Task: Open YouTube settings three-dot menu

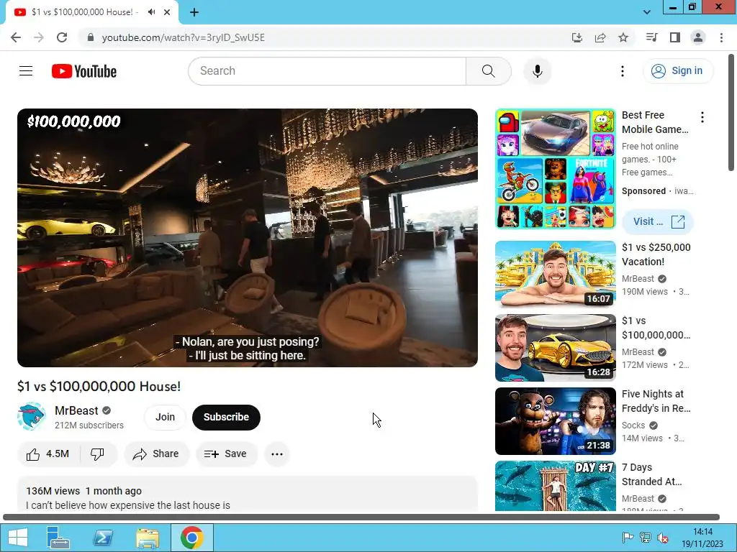Action: pos(623,71)
